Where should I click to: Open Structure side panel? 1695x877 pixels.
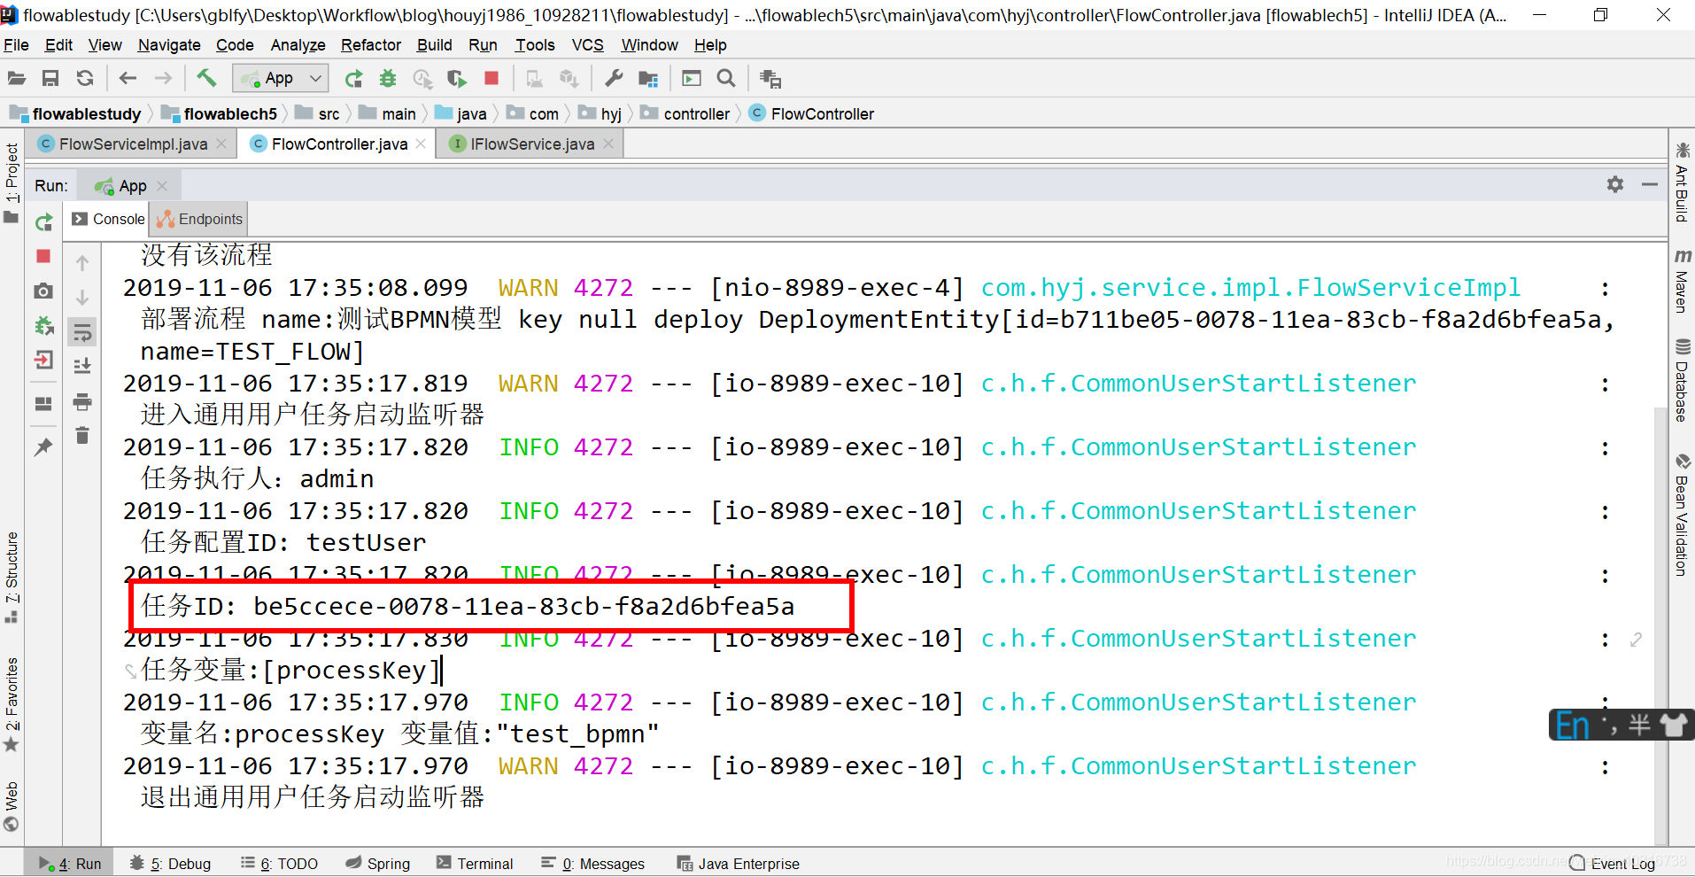(12, 578)
